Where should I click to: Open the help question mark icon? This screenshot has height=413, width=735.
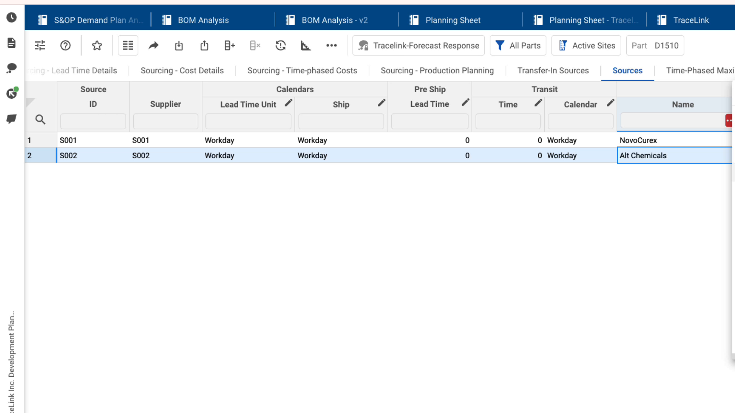click(x=65, y=46)
